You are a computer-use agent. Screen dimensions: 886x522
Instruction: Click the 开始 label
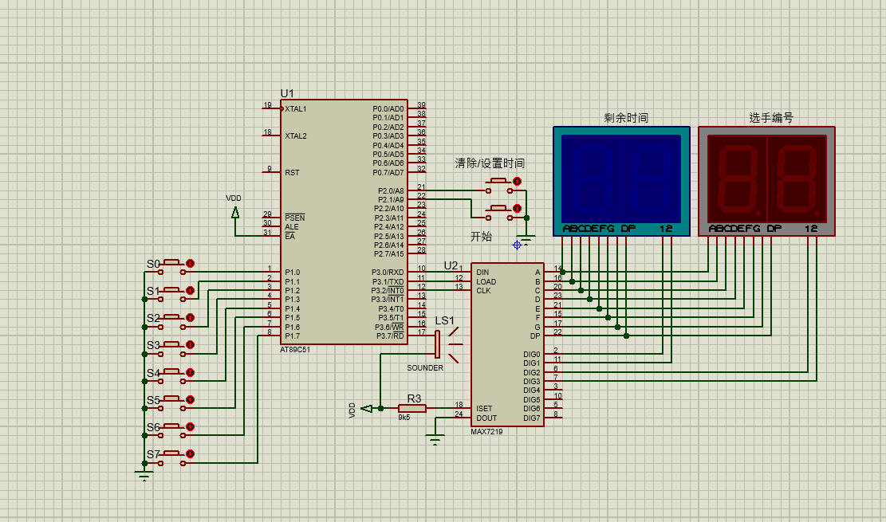[482, 236]
